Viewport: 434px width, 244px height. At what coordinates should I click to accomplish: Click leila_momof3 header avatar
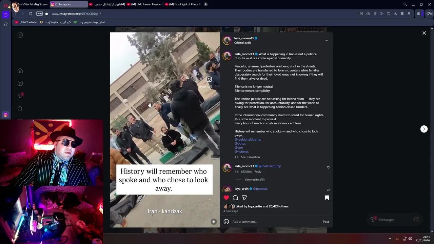click(227, 40)
